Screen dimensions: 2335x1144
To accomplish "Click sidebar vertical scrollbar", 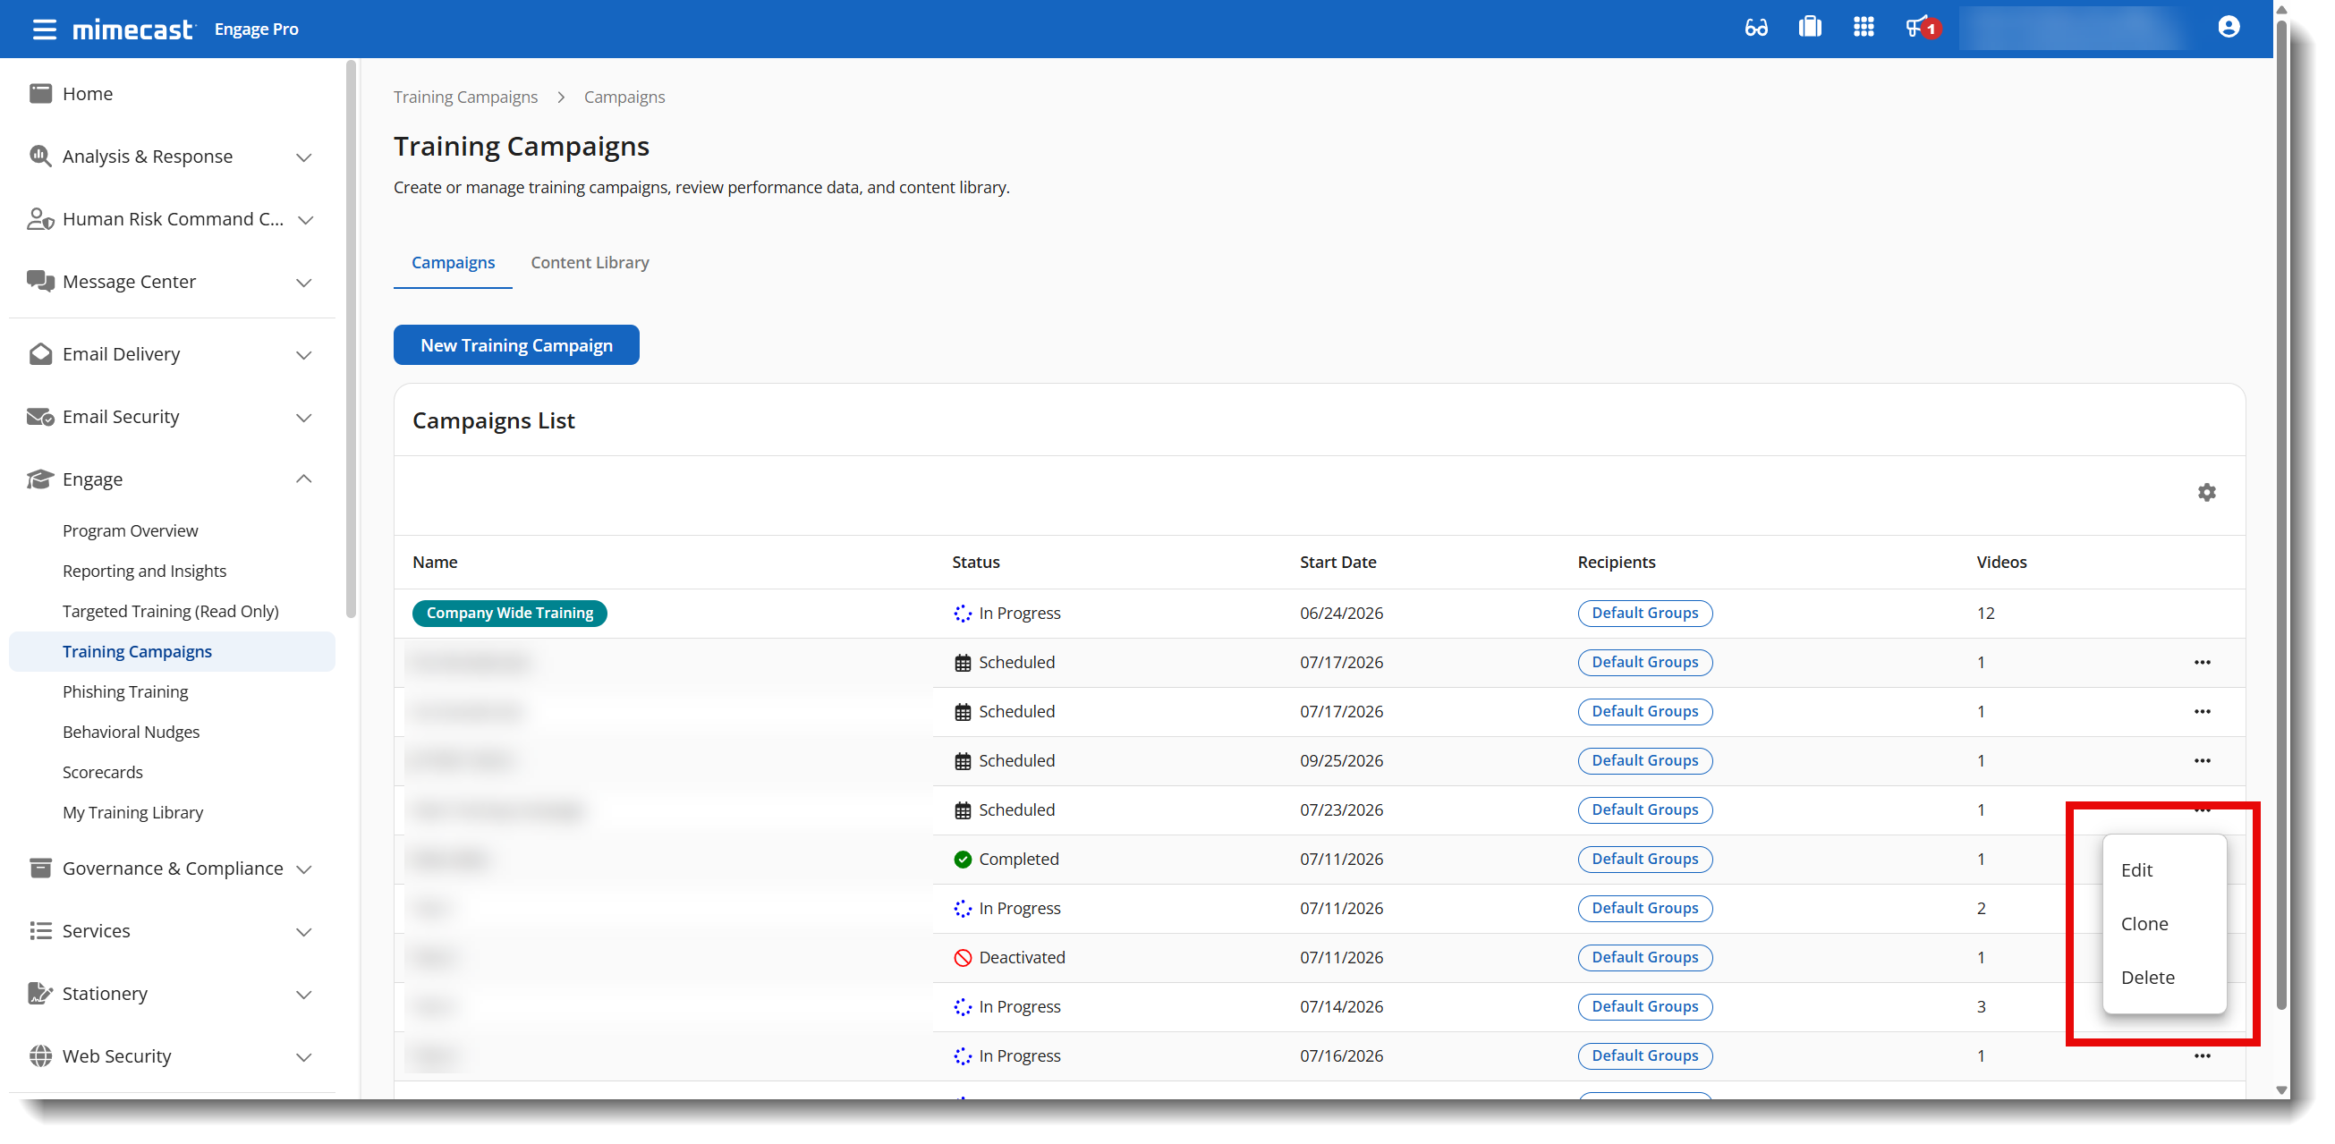I will pyautogui.click(x=351, y=339).
